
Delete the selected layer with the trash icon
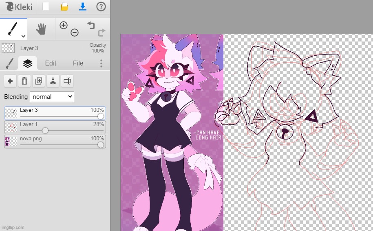click(24, 81)
